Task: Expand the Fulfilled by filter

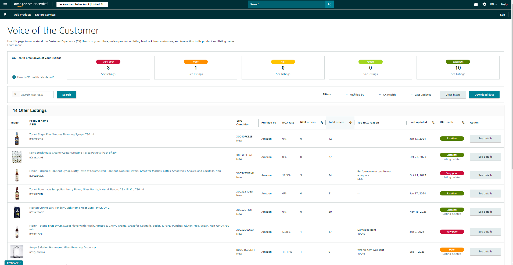Action: pyautogui.click(x=355, y=95)
